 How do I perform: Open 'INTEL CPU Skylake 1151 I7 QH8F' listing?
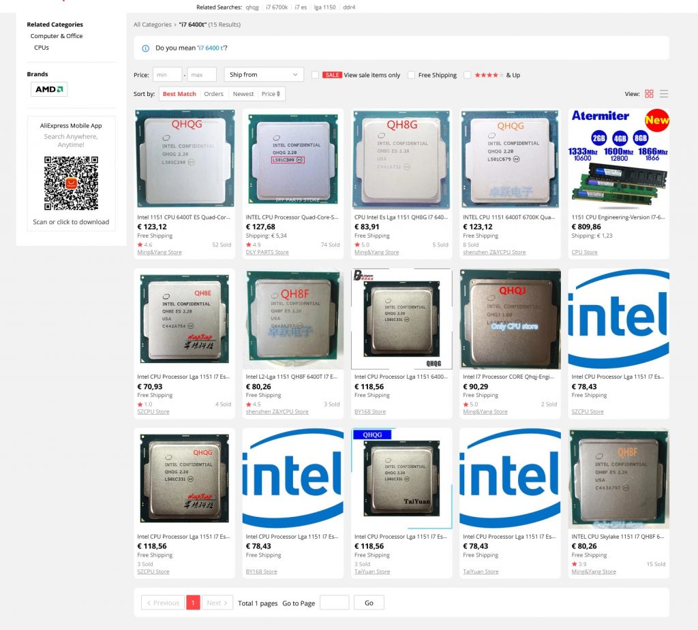pos(618,537)
